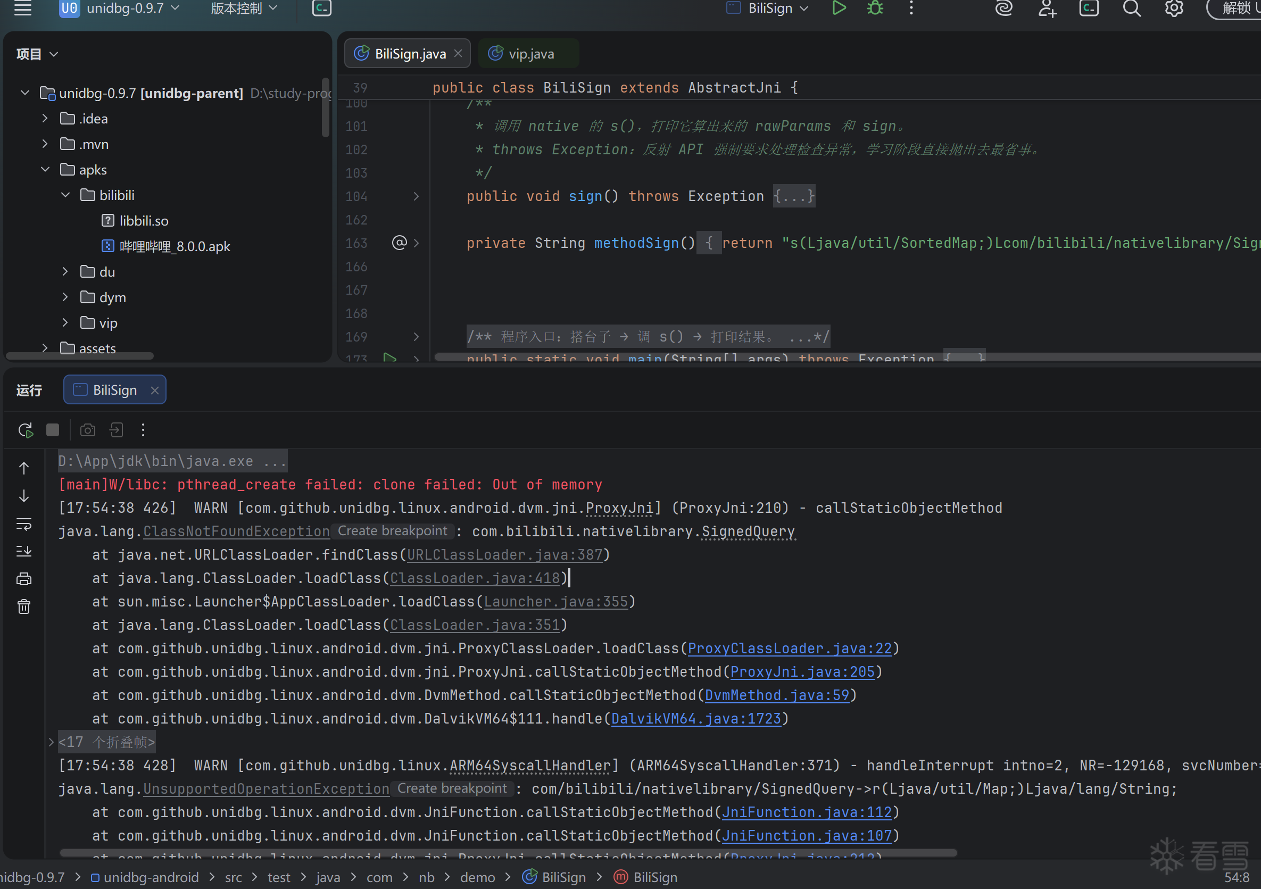Open JniFunction.java:107 link
The height and width of the screenshot is (889, 1261).
(806, 836)
